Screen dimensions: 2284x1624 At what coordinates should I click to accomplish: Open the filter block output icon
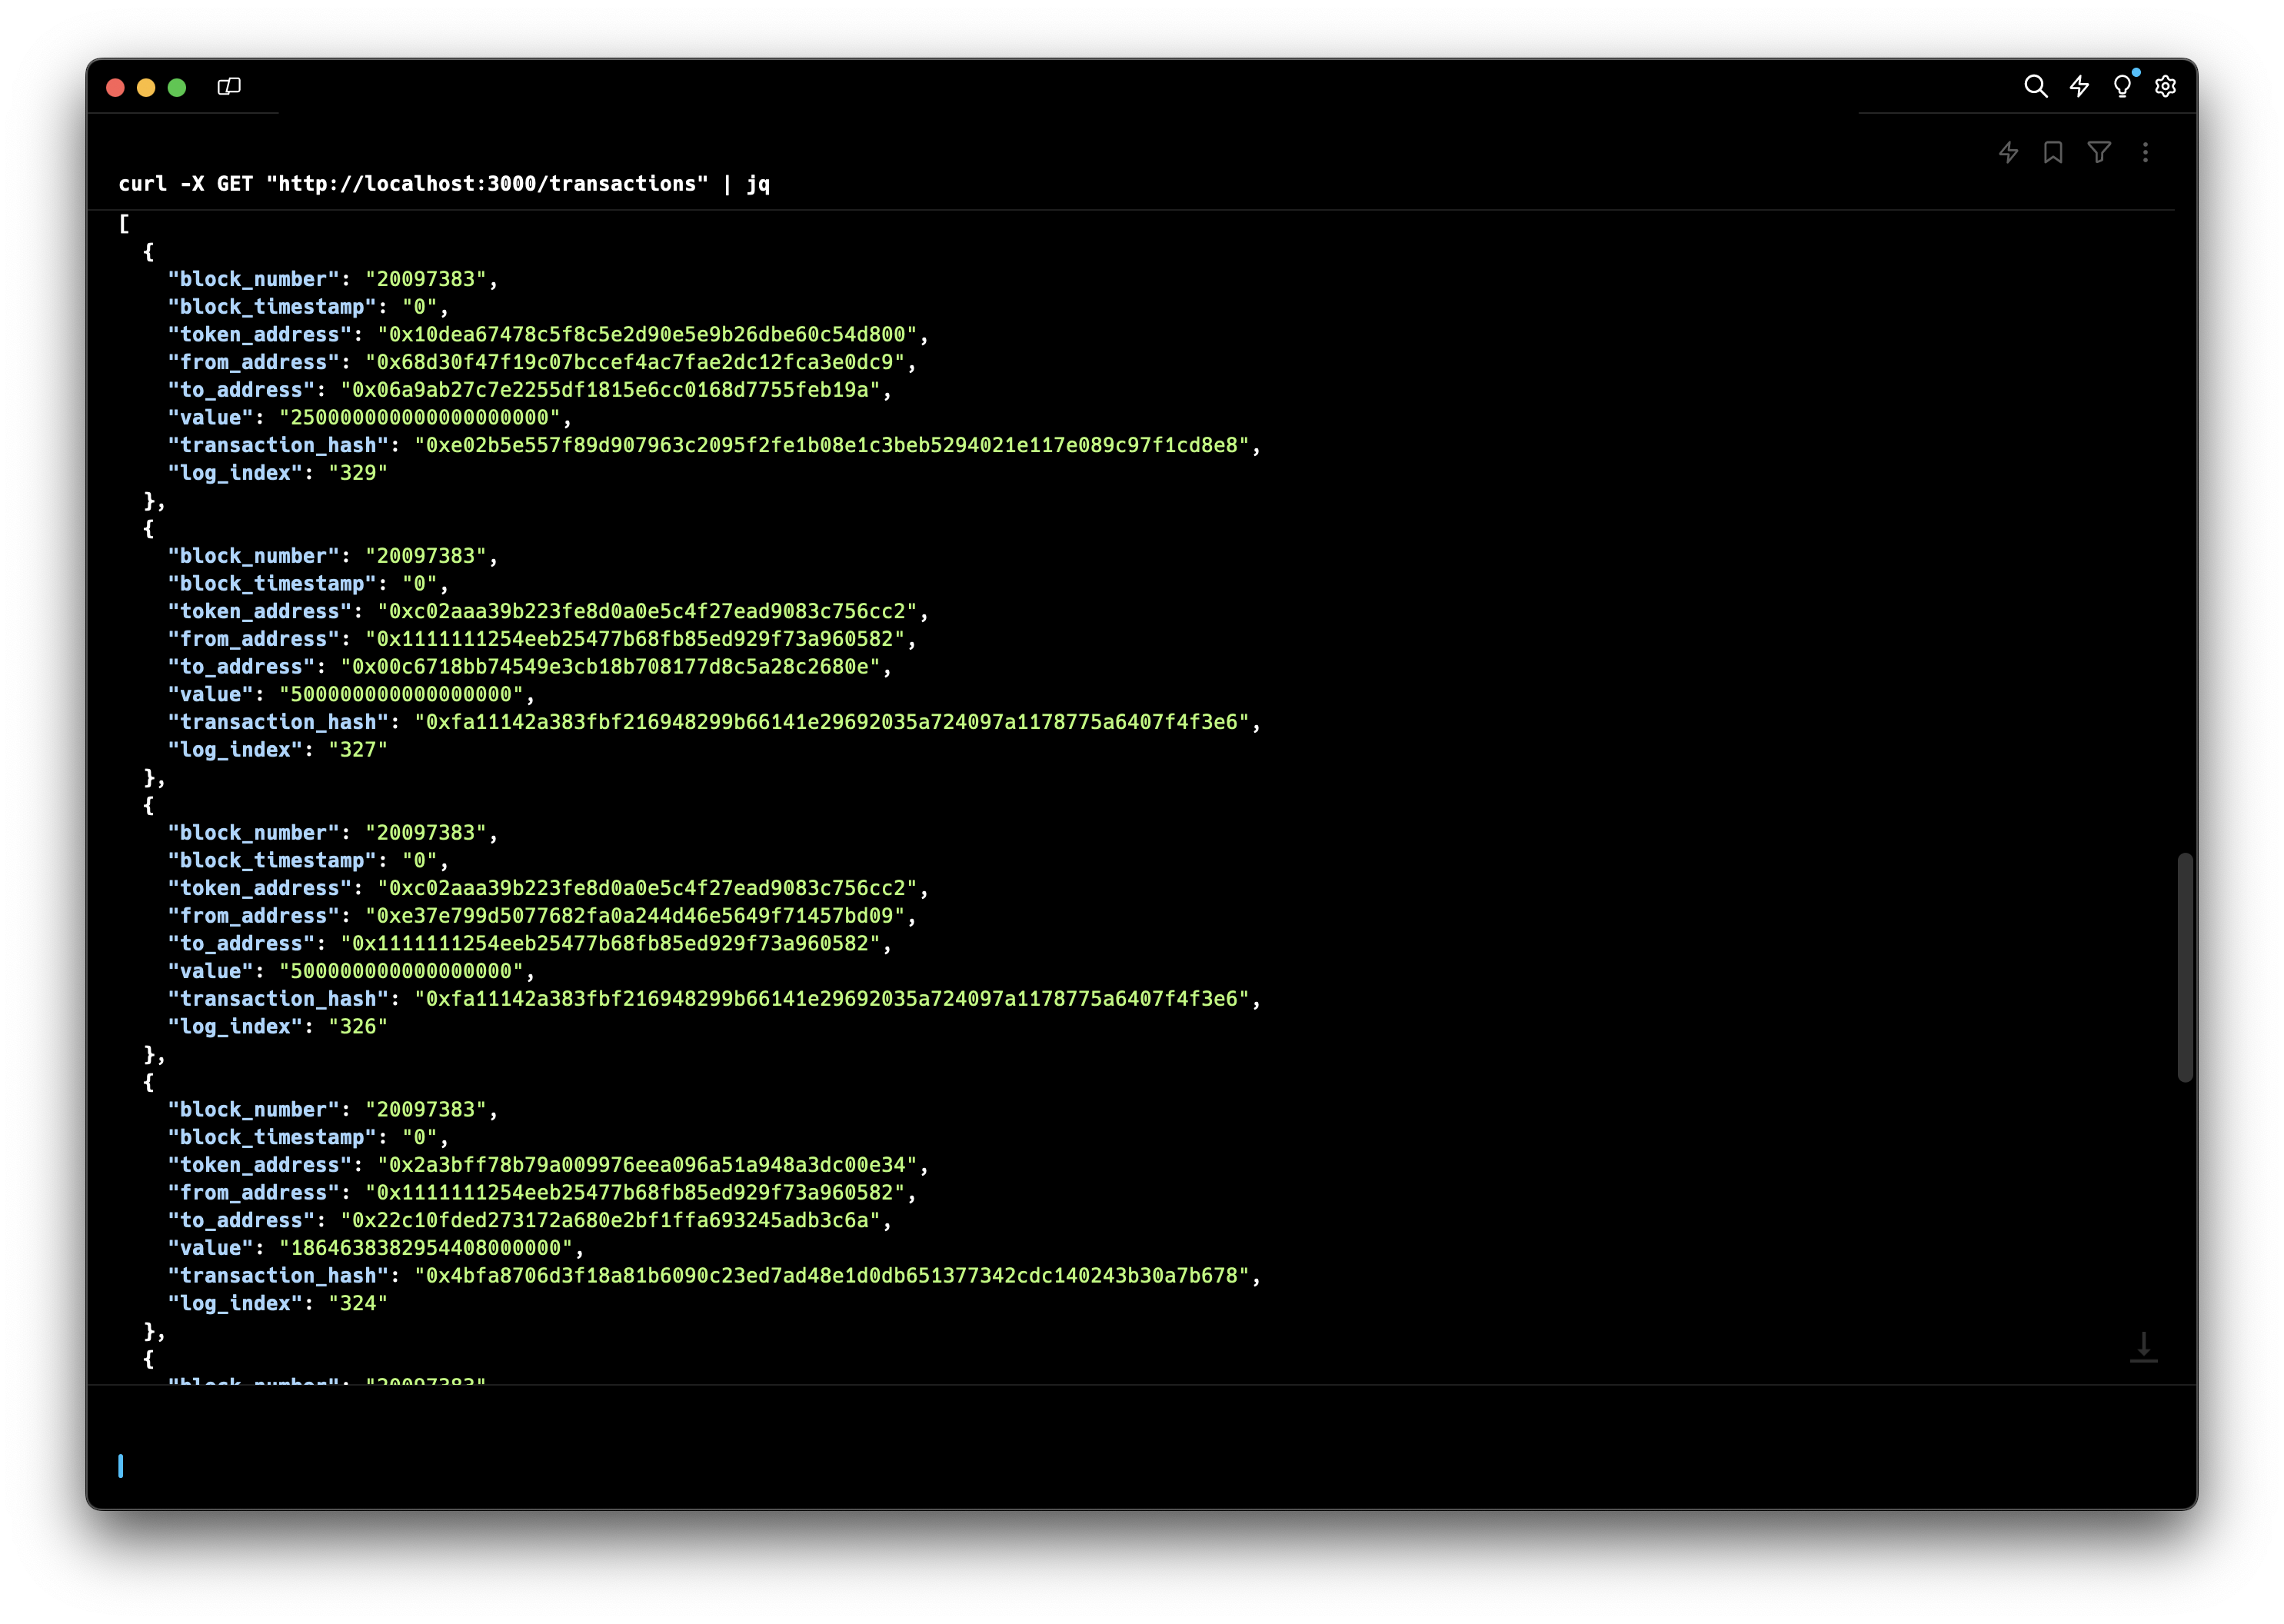(x=2099, y=153)
